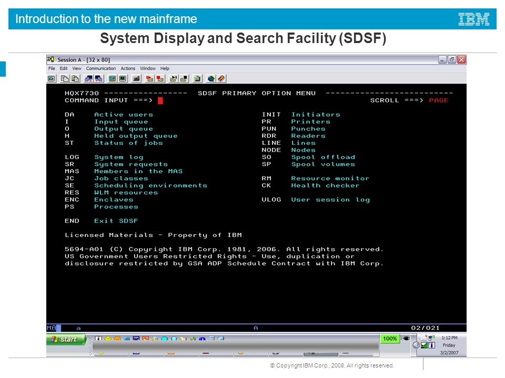505x378 pixels.
Task: Click the Help index toolbar icon
Action: point(221,78)
